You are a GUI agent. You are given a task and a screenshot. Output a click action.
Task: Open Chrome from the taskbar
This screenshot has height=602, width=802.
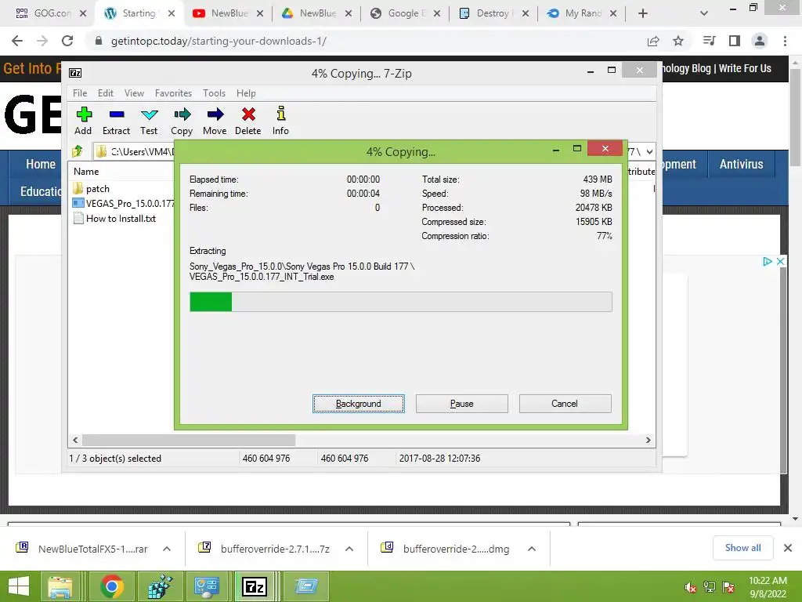click(x=111, y=586)
